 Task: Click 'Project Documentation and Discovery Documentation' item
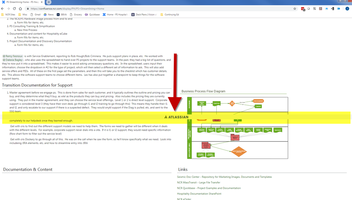tap(41, 41)
